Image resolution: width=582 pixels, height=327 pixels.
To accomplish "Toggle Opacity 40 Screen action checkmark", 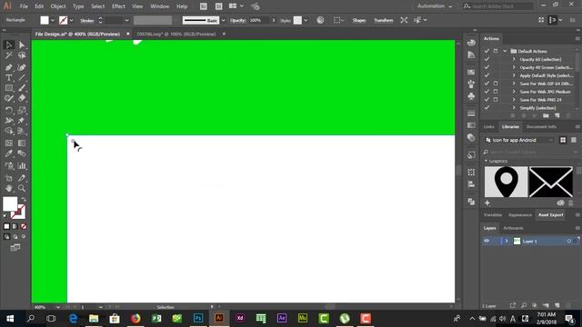I will 487,67.
